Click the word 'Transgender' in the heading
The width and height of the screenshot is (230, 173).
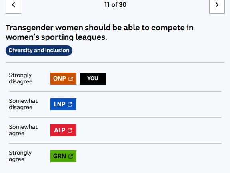(30, 28)
